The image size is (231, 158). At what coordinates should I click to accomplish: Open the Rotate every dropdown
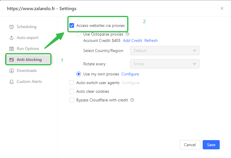[x=165, y=64]
